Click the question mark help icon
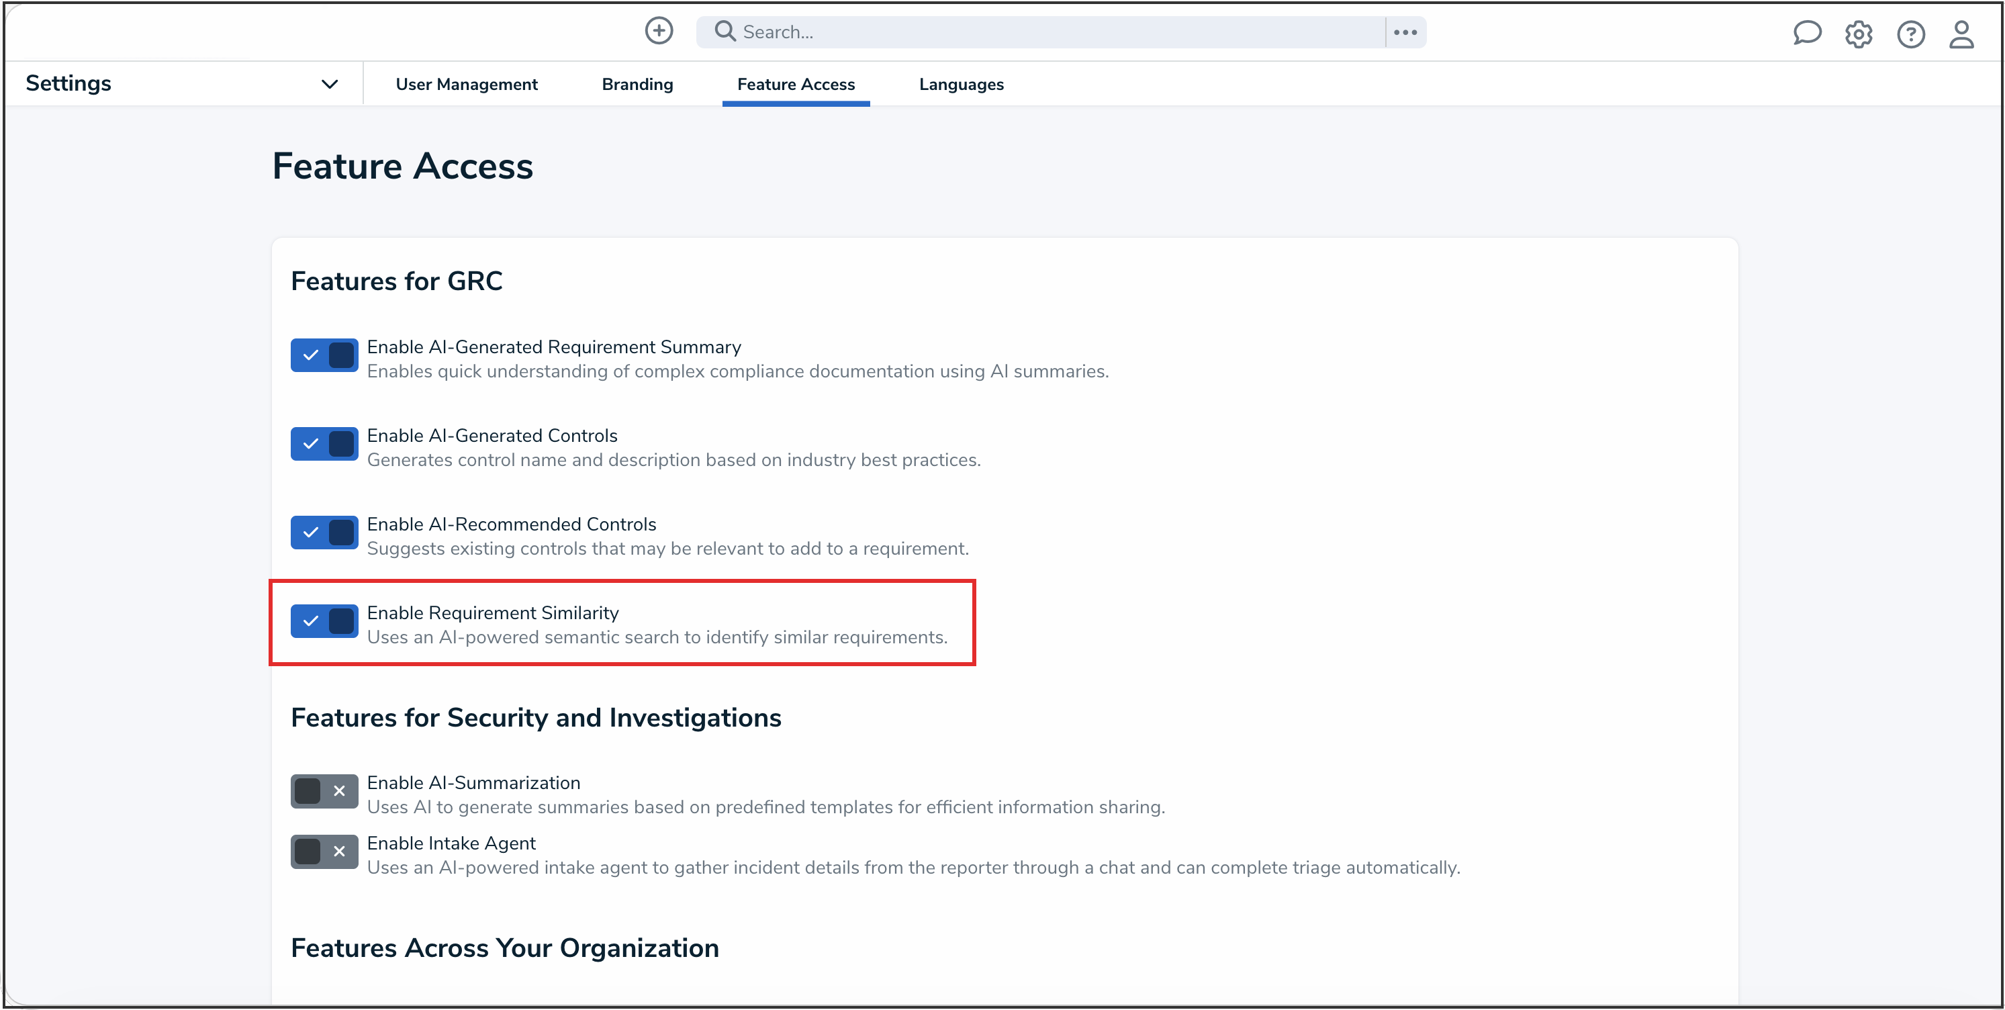Viewport: 2005px width, 1010px height. click(1910, 34)
